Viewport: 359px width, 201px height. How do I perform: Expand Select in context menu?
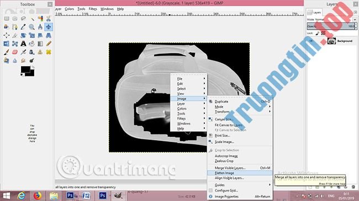(x=189, y=89)
